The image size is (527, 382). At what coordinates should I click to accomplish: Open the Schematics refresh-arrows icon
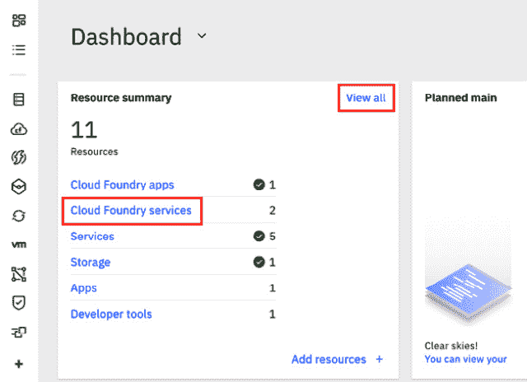point(19,216)
